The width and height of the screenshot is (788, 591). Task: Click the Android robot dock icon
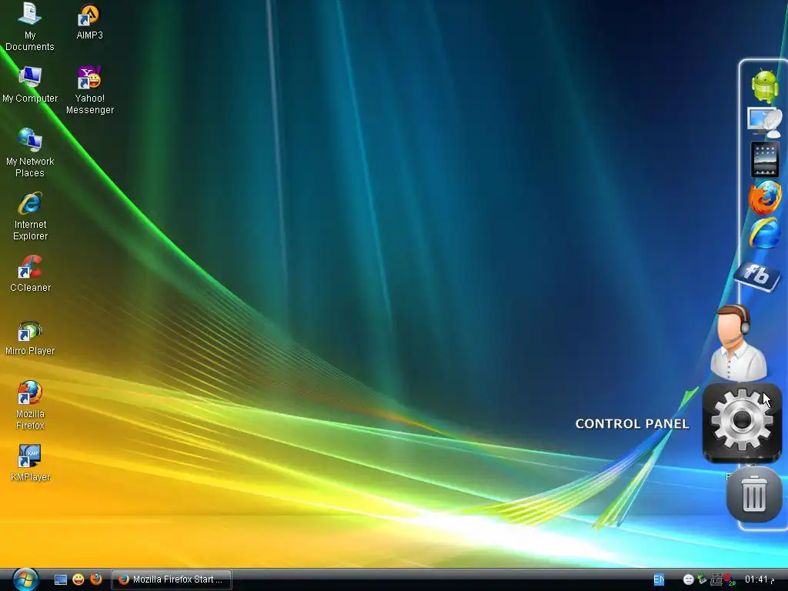pyautogui.click(x=765, y=86)
